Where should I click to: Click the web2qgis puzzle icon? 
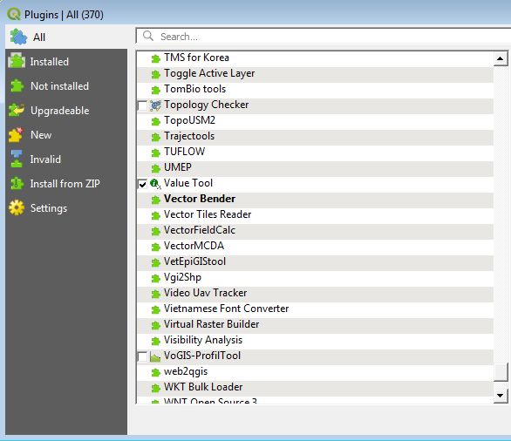click(x=156, y=372)
